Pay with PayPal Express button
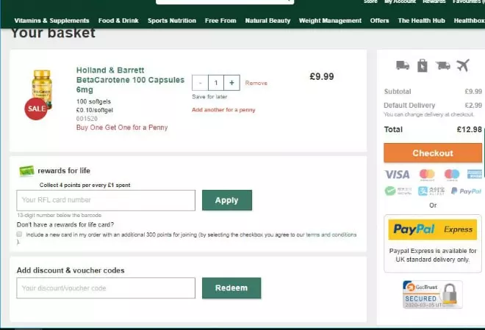The image size is (485, 330). point(432,230)
